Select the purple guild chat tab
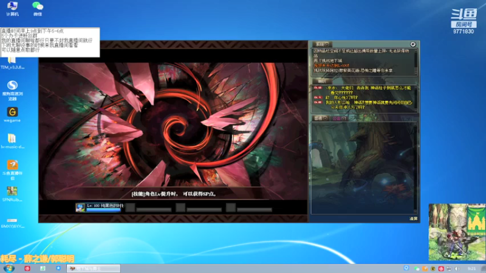The image size is (486, 273). click(339, 118)
